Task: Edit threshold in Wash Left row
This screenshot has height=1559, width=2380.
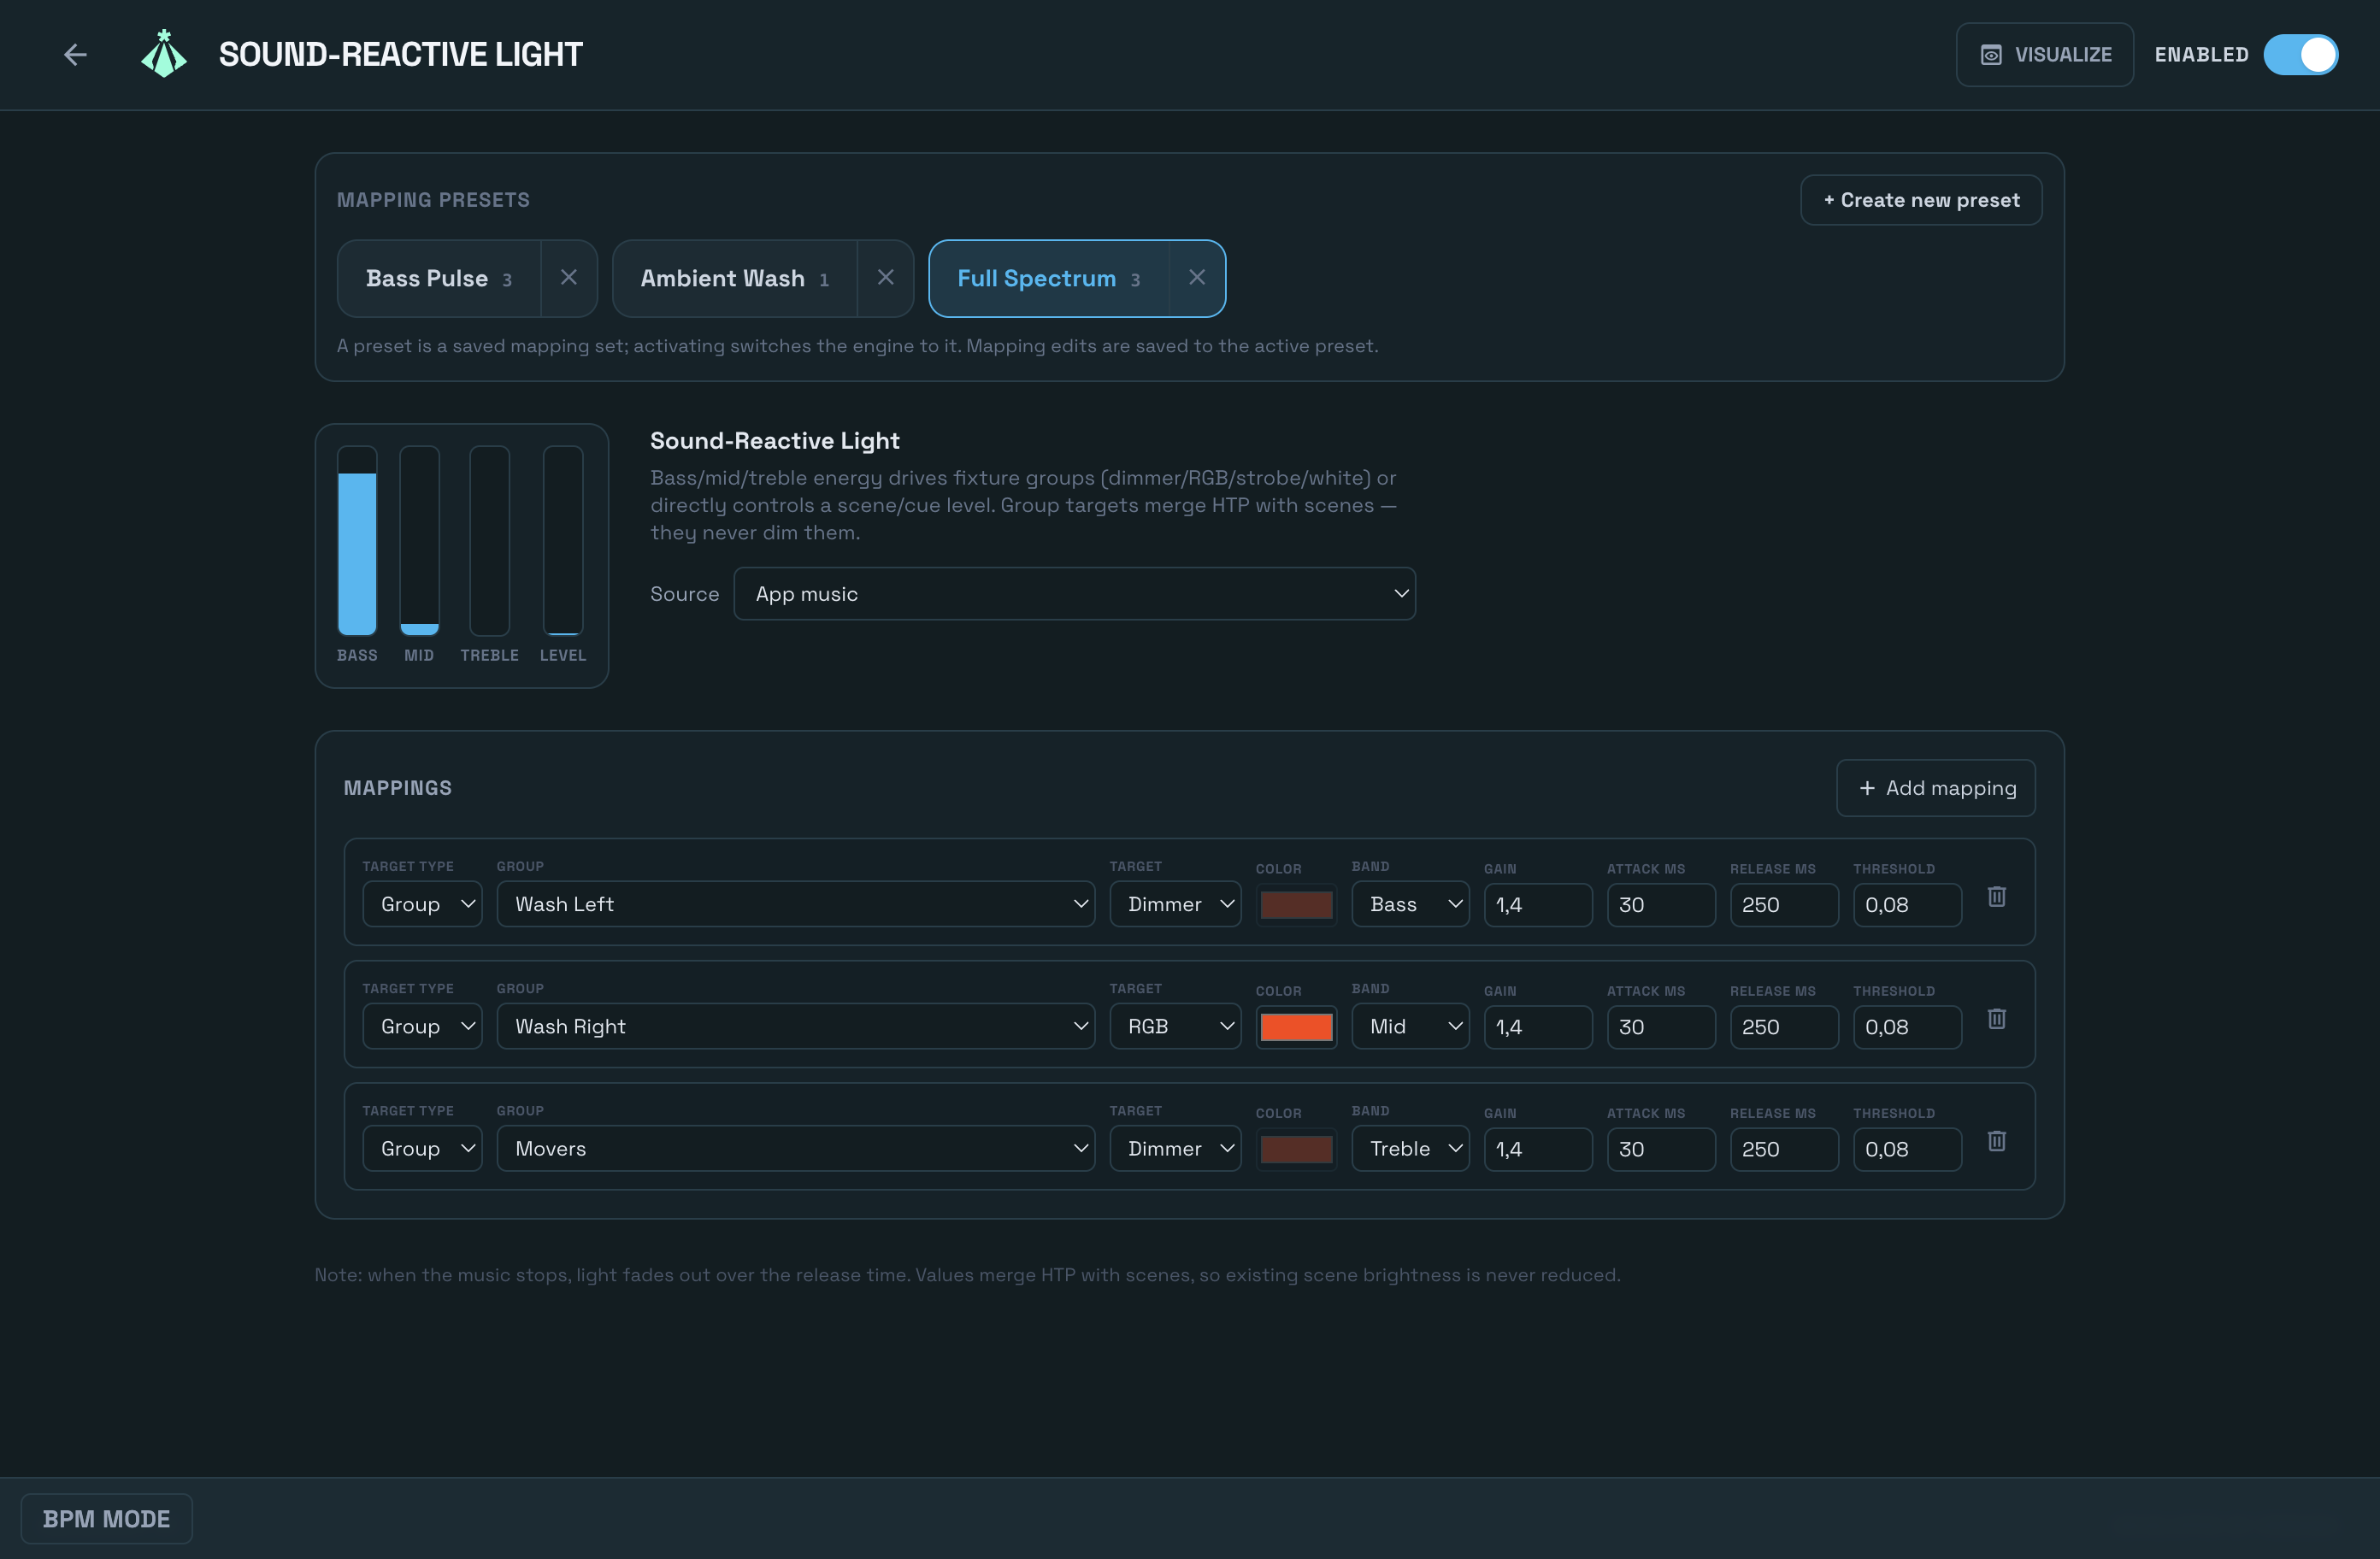Action: point(1906,905)
